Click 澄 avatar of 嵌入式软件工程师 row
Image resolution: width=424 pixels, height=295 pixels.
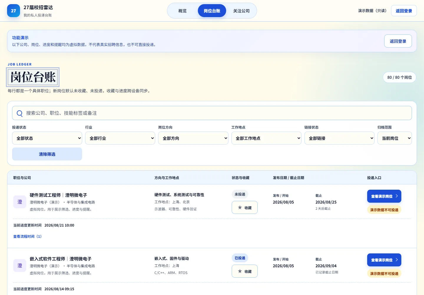[x=20, y=266]
